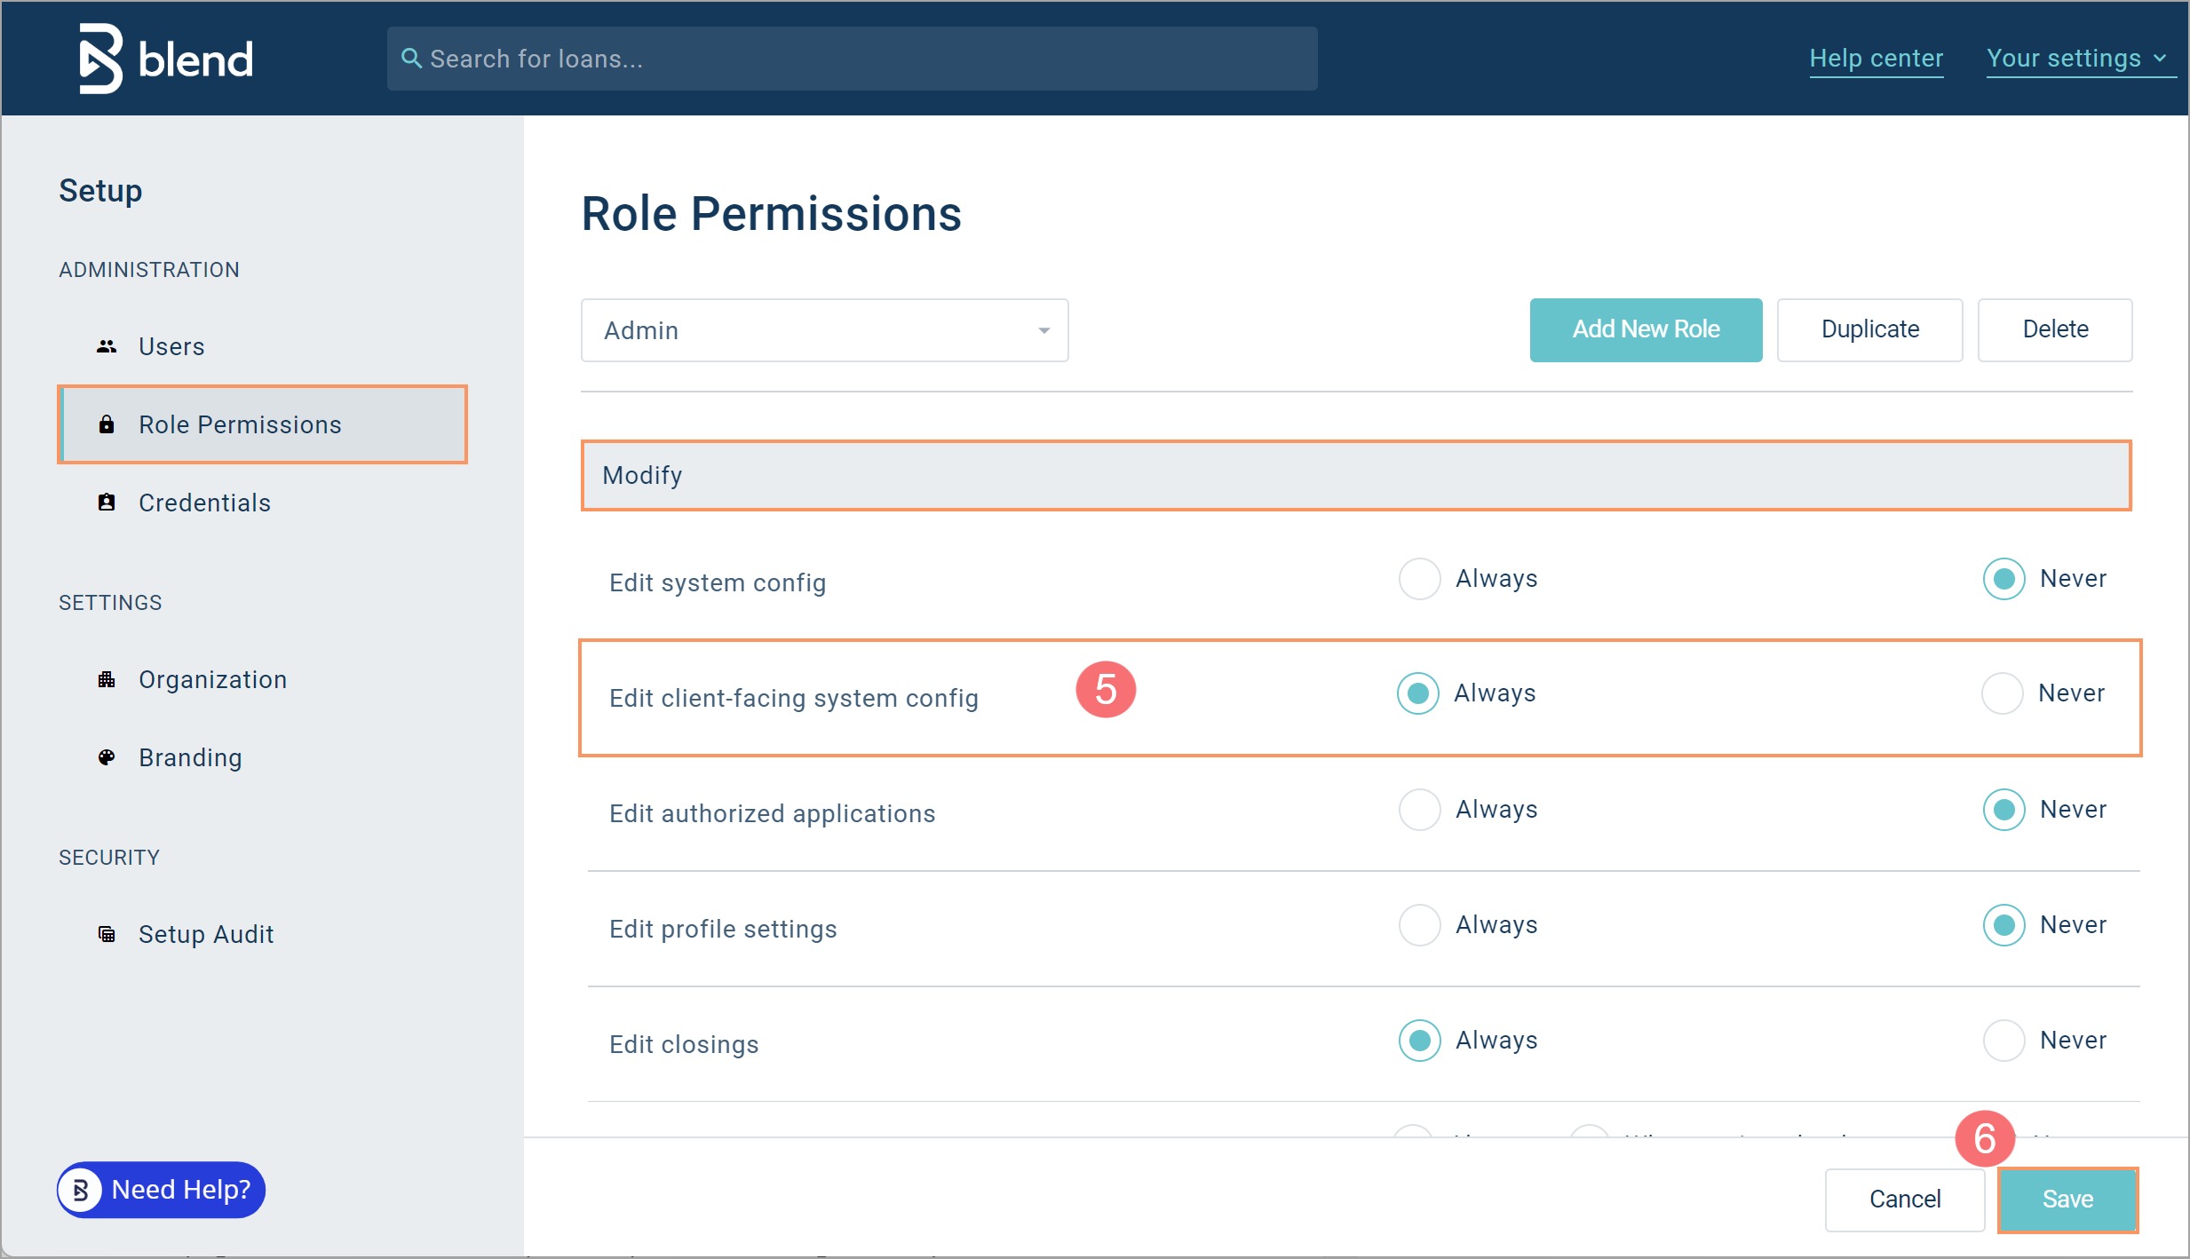Screen dimensions: 2190x1259
Task: Set Edit system config to Always
Action: (1419, 579)
